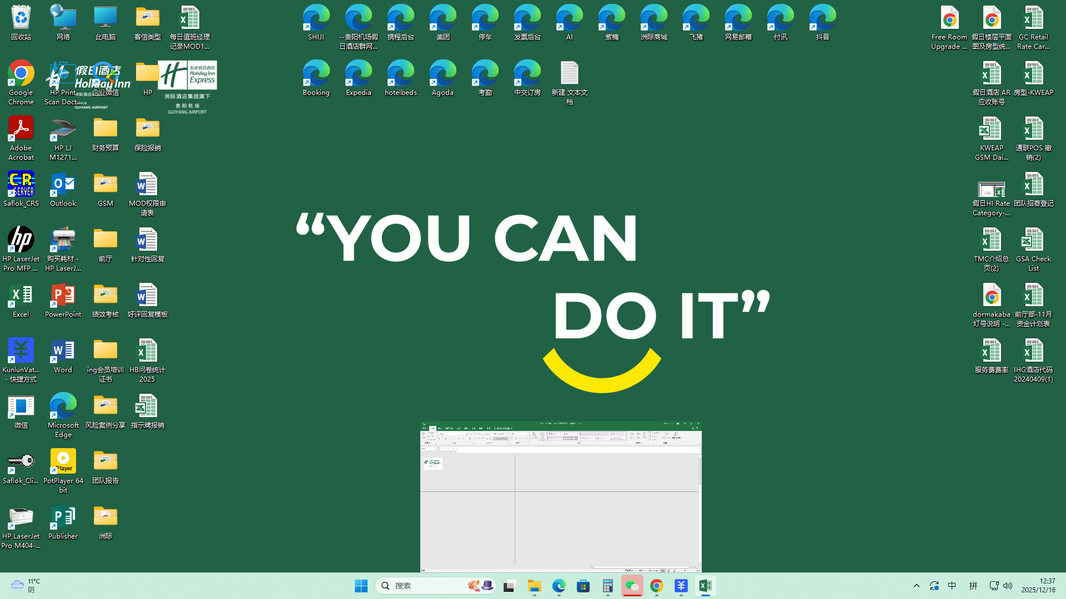The image size is (1066, 599).
Task: Click the Excel taskbar icon
Action: coord(705,586)
